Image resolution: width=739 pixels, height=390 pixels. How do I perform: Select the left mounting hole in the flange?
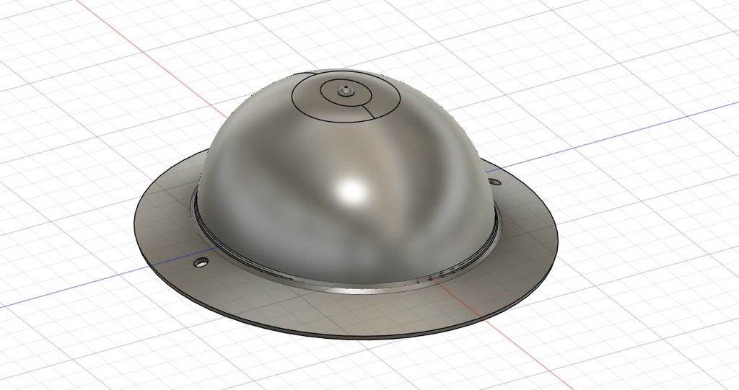click(x=201, y=262)
